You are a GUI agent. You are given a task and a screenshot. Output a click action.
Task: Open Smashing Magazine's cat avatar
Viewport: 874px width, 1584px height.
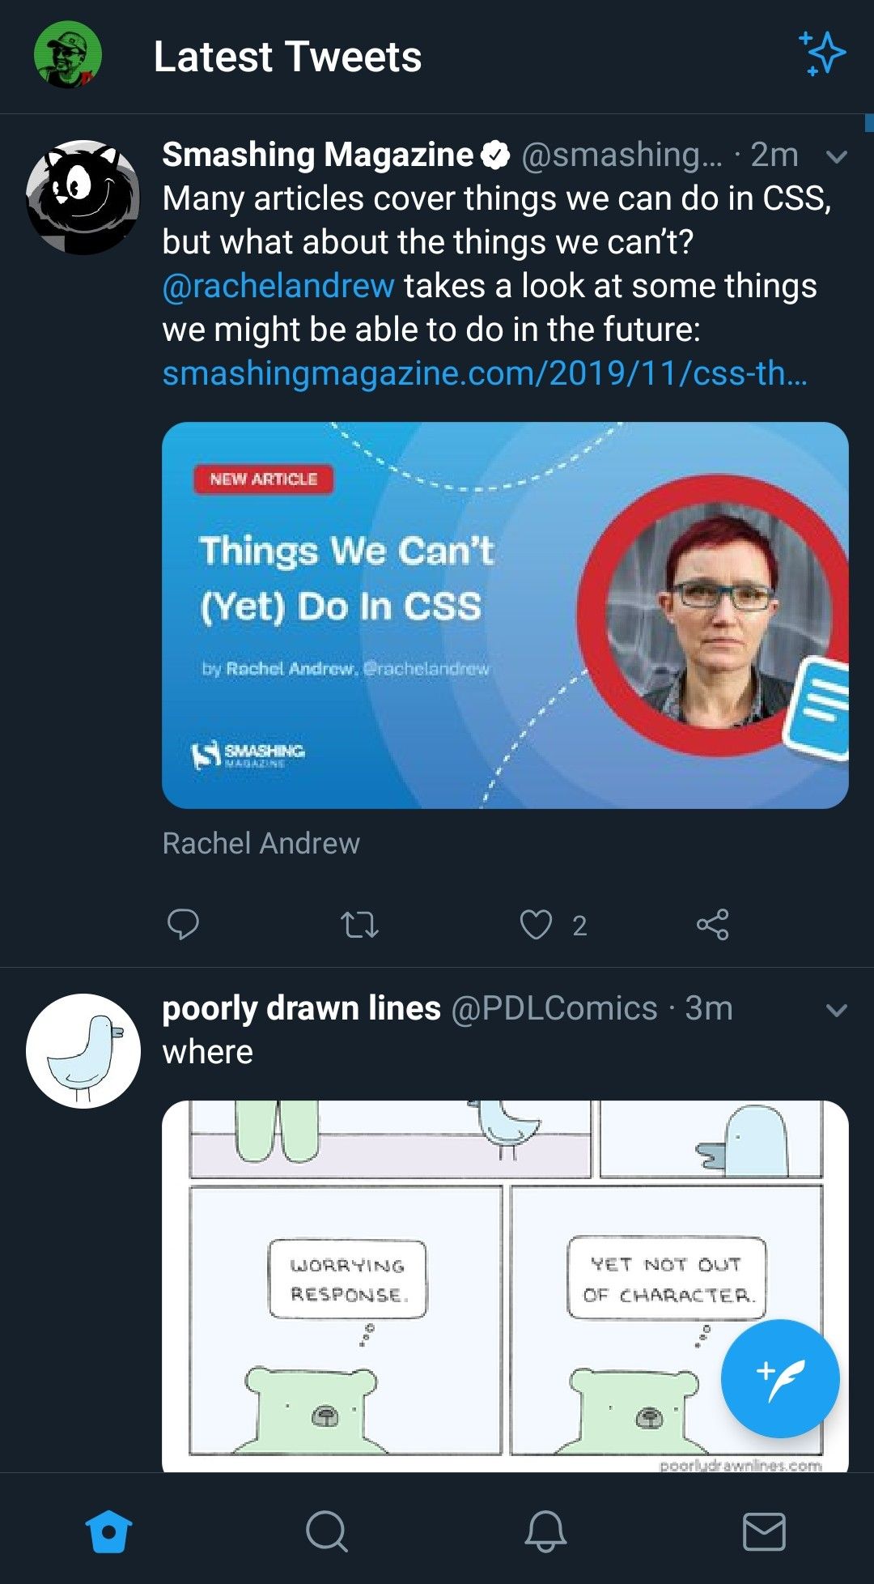[x=83, y=198]
